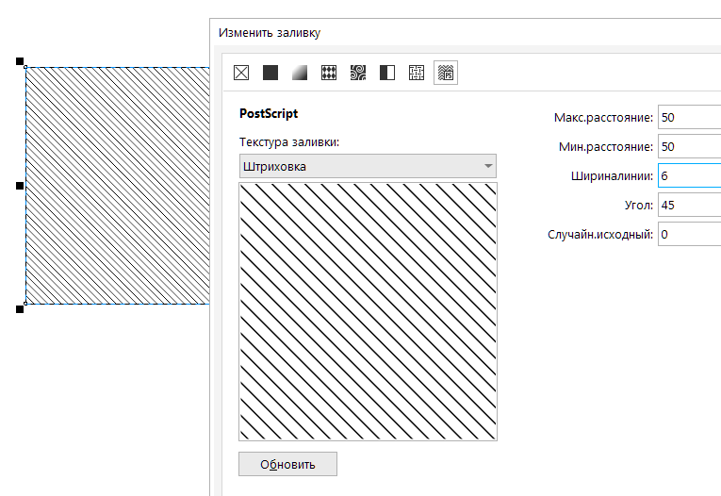721x496 pixels.
Task: Select the Bitmap pattern fill icon
Action: tap(358, 73)
